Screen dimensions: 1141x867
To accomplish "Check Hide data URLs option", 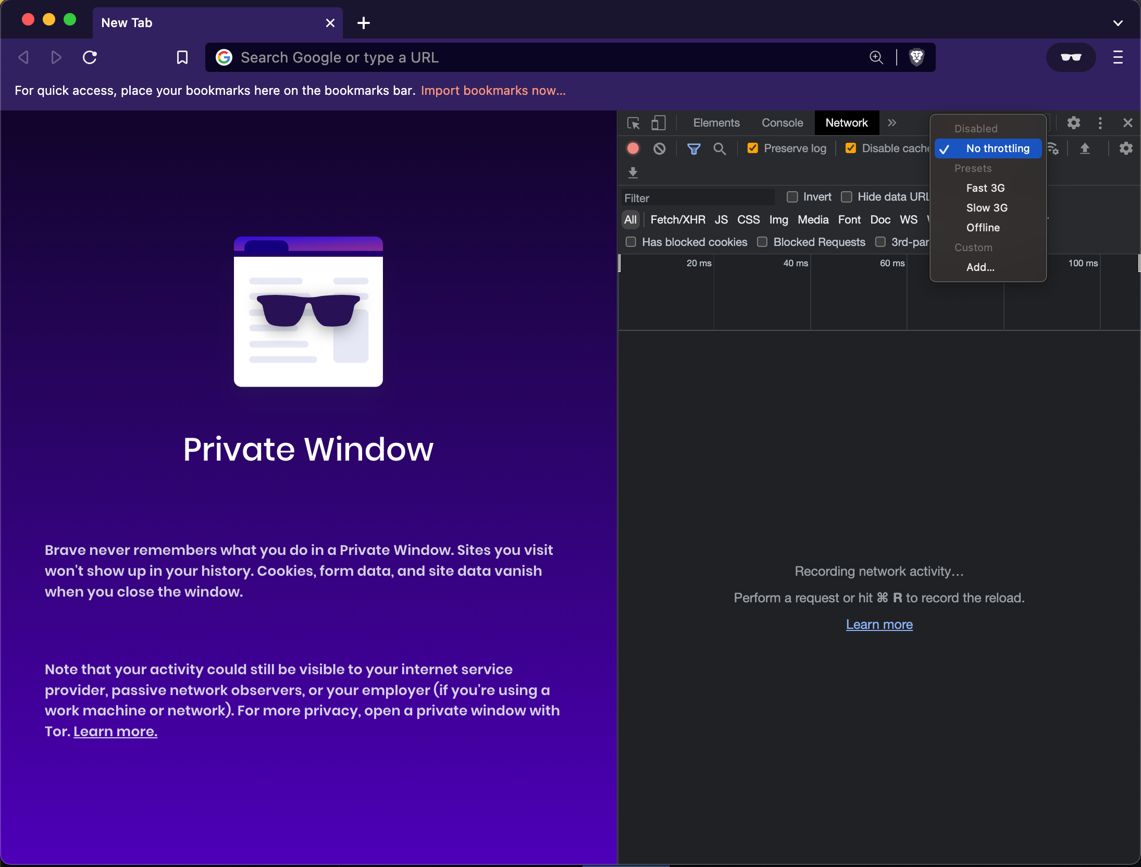I will [846, 197].
